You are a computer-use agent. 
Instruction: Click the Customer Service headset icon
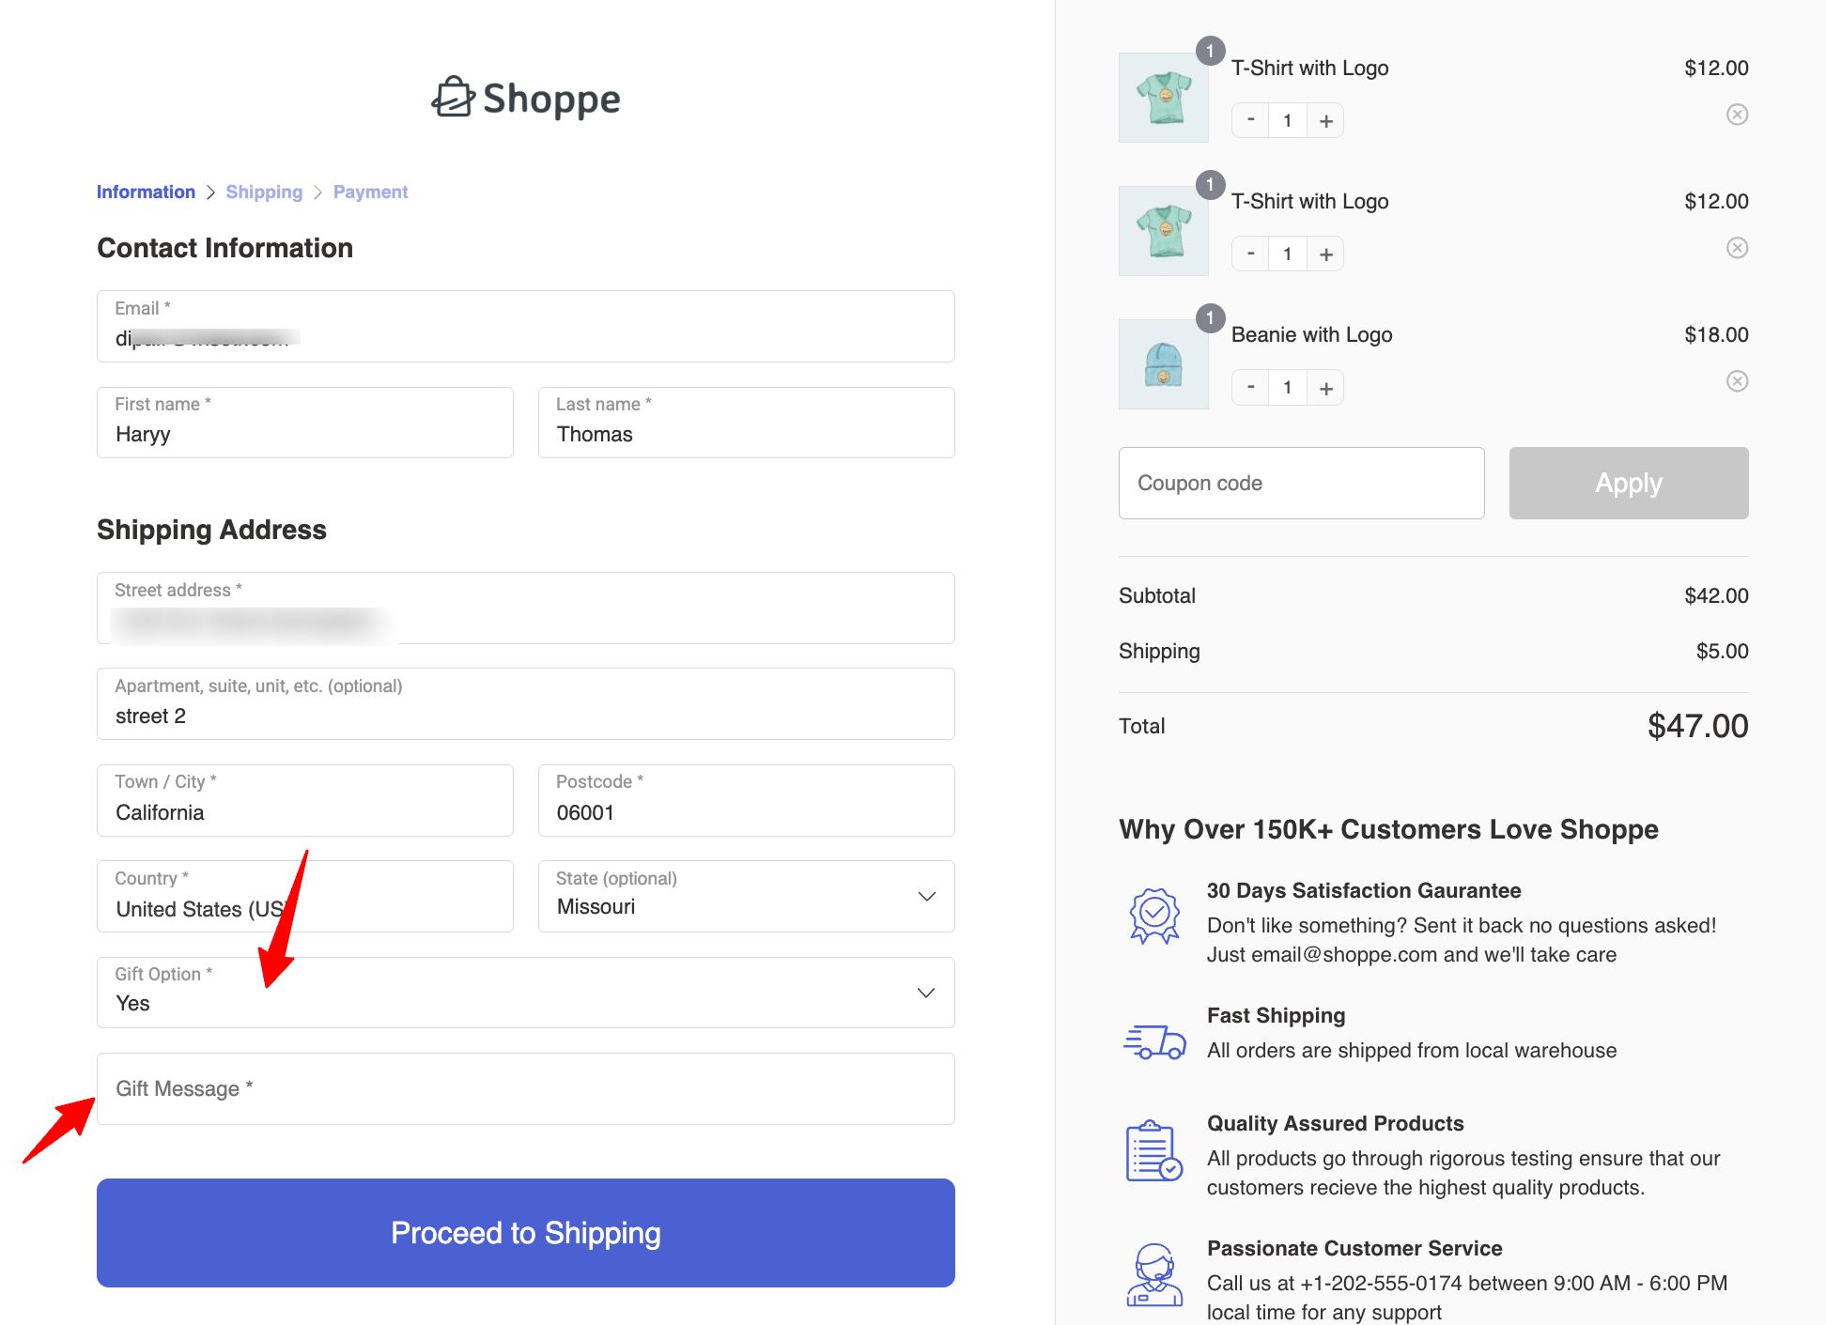pyautogui.click(x=1153, y=1275)
